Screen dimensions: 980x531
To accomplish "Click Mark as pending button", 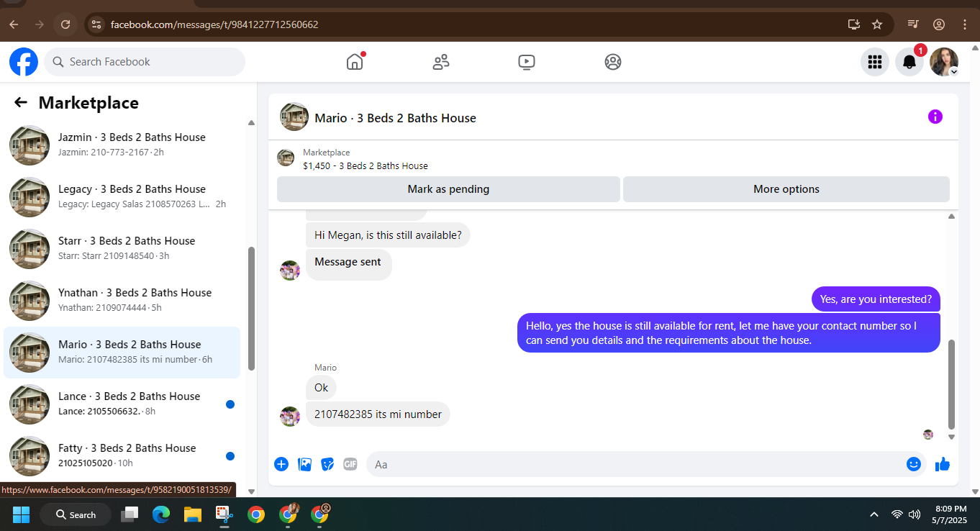I will (448, 189).
